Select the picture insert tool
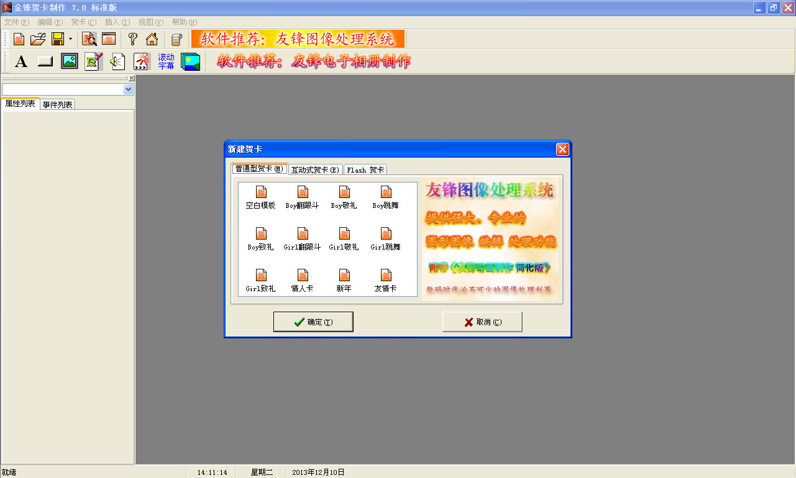 click(x=70, y=61)
